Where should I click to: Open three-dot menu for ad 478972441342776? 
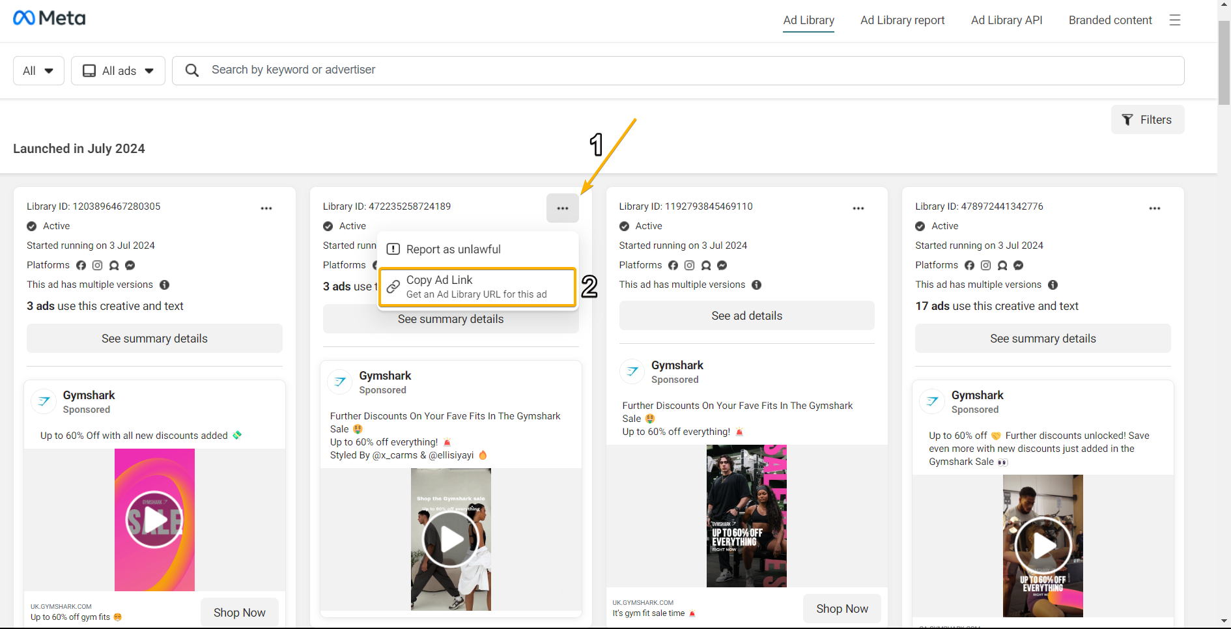point(1154,208)
